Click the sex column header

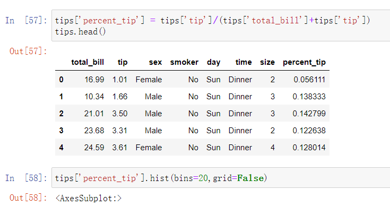[155, 62]
